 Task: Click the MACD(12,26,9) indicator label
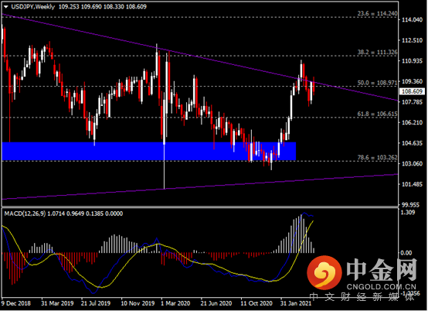[25, 214]
